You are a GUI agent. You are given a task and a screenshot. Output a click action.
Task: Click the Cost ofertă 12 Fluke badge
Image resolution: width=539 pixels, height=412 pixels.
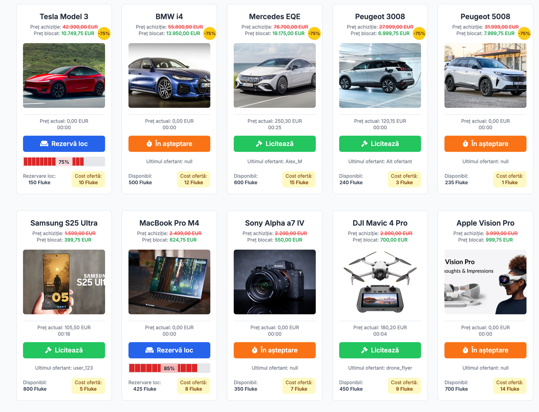point(193,179)
